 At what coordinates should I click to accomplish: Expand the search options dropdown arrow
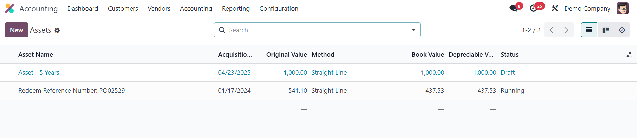414,30
